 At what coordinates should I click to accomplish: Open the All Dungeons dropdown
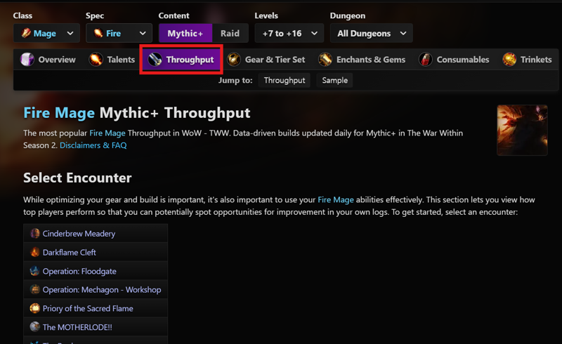click(x=372, y=33)
